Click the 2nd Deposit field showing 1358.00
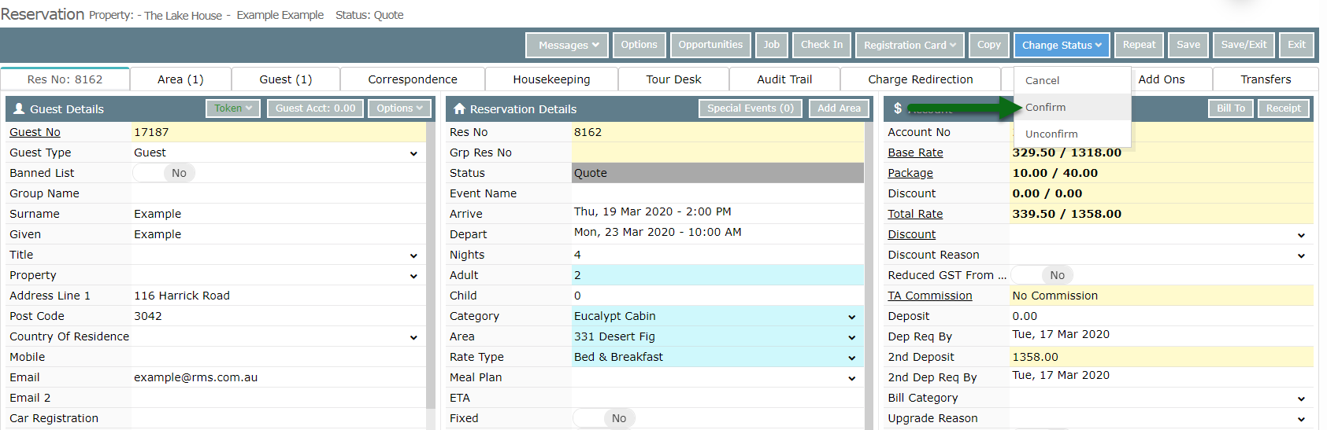 (x=1162, y=357)
